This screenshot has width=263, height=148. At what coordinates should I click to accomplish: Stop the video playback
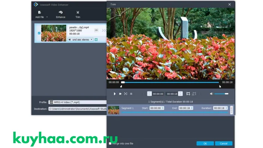click(131, 94)
